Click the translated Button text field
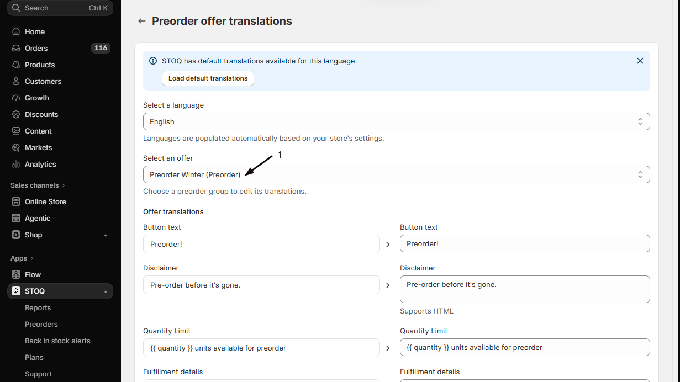680x382 pixels. [525, 243]
